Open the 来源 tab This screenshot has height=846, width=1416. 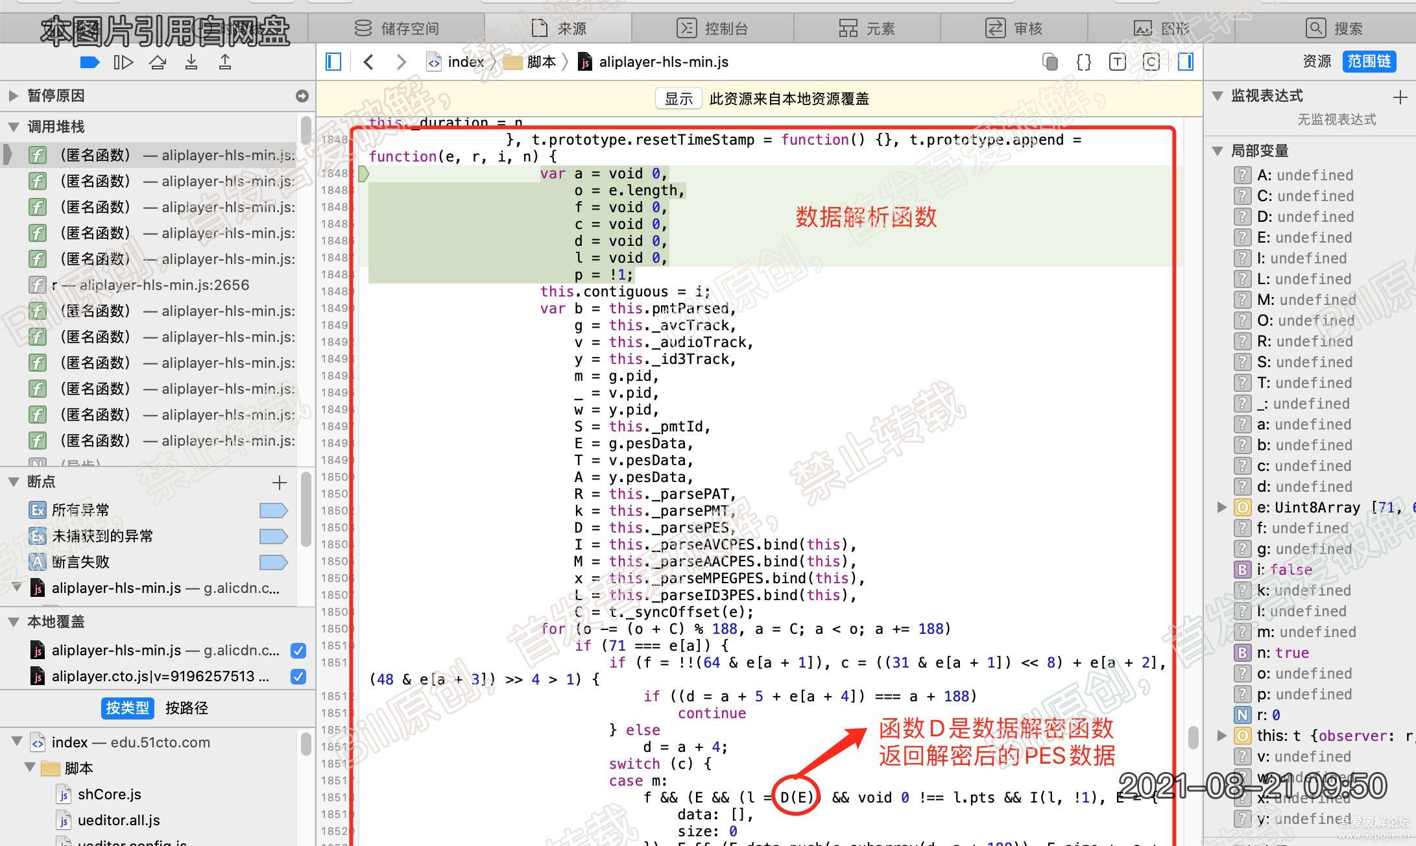pyautogui.click(x=558, y=29)
